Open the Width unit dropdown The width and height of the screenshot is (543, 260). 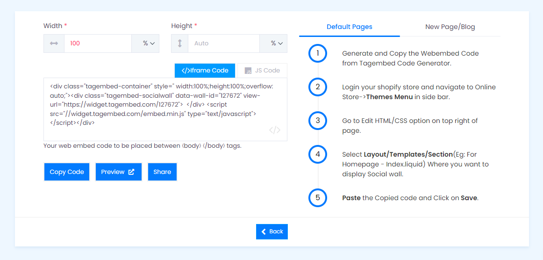pyautogui.click(x=145, y=43)
